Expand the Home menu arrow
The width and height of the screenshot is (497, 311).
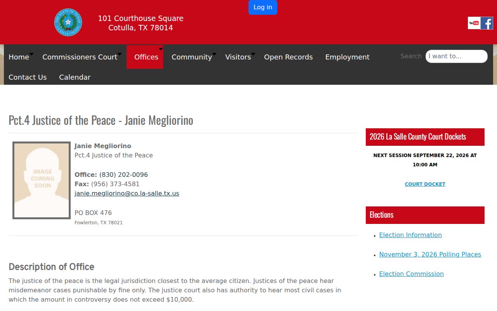(31, 54)
